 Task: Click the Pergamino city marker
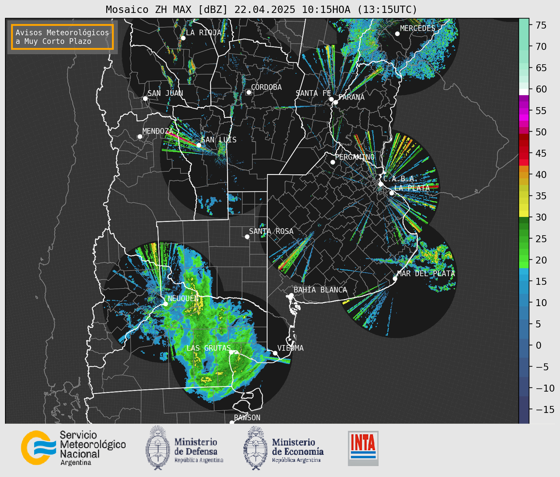pos(333,162)
